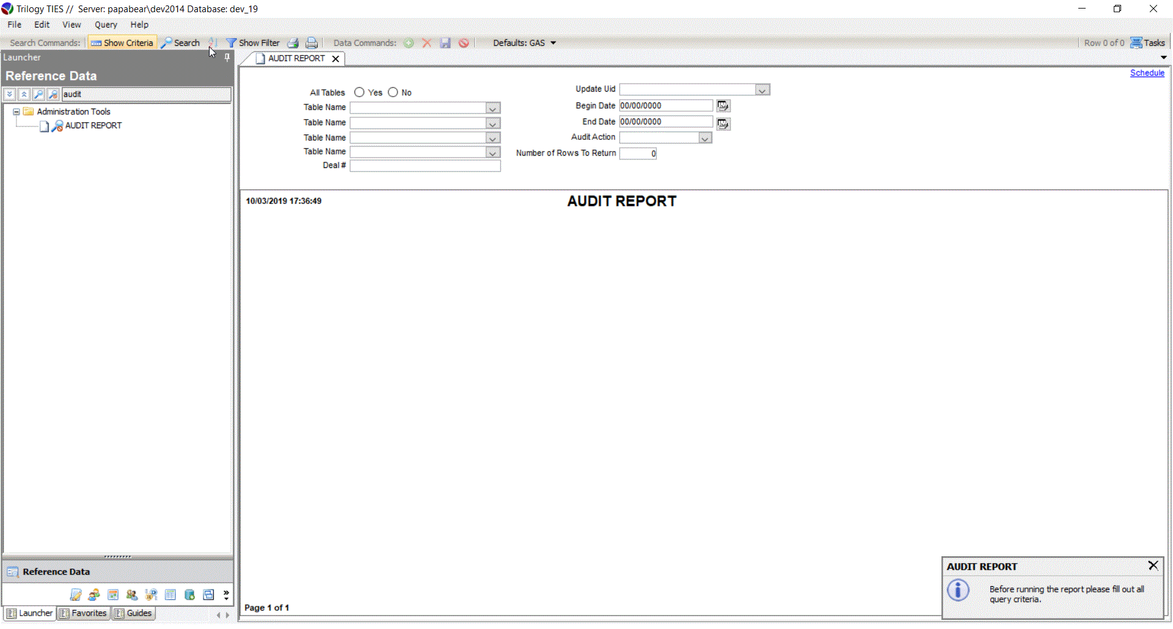Switch to the Favorites tab
1173x629 pixels.
tap(83, 613)
